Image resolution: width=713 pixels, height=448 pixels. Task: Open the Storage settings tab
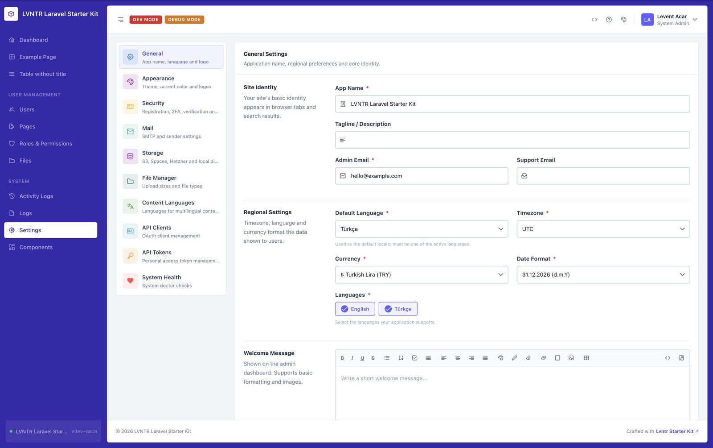pyautogui.click(x=171, y=157)
